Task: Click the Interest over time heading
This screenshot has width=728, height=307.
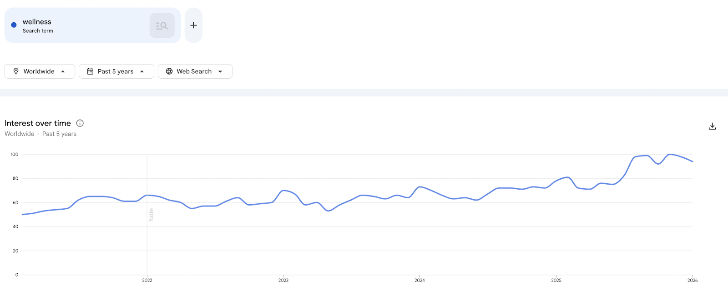Action: coord(38,123)
